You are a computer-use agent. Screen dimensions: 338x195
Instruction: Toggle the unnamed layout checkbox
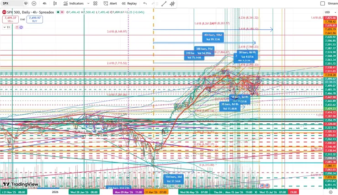(x=322, y=3)
